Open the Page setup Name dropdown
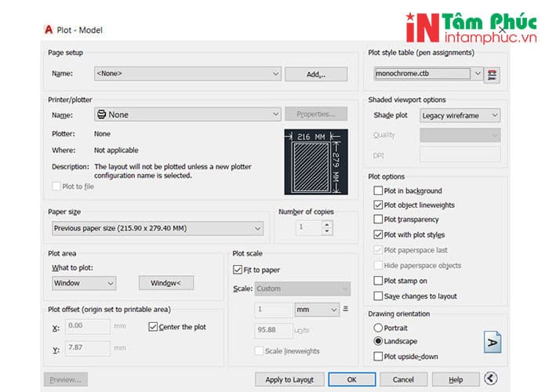 tap(187, 74)
